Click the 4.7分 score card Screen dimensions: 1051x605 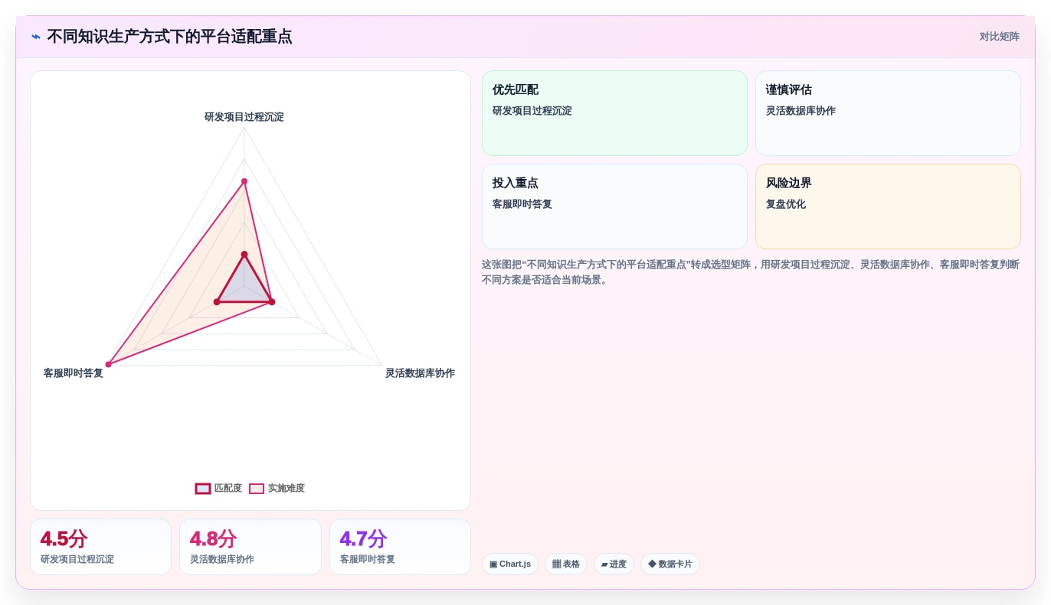(x=400, y=547)
